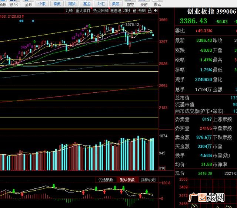237x208 pixels.
Task: Click the 3506 label on the intraday mini chart
Action: [x=183, y=179]
